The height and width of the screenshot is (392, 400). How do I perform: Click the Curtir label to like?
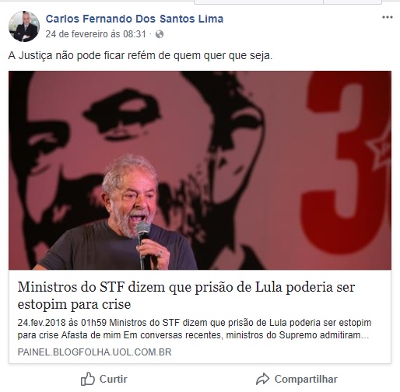click(x=114, y=379)
